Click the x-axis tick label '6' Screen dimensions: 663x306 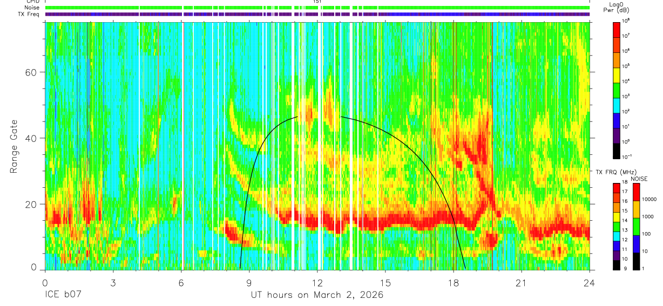point(181,283)
